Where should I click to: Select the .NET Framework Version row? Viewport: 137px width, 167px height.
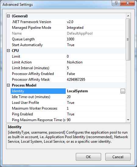68,22
